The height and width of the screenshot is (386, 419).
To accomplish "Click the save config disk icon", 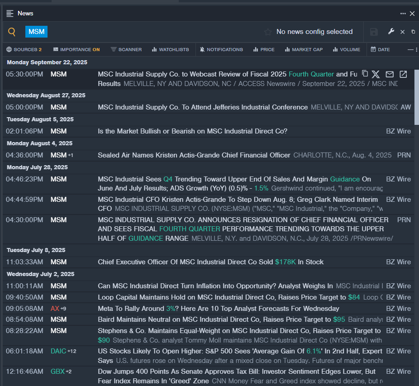I will 374,32.
